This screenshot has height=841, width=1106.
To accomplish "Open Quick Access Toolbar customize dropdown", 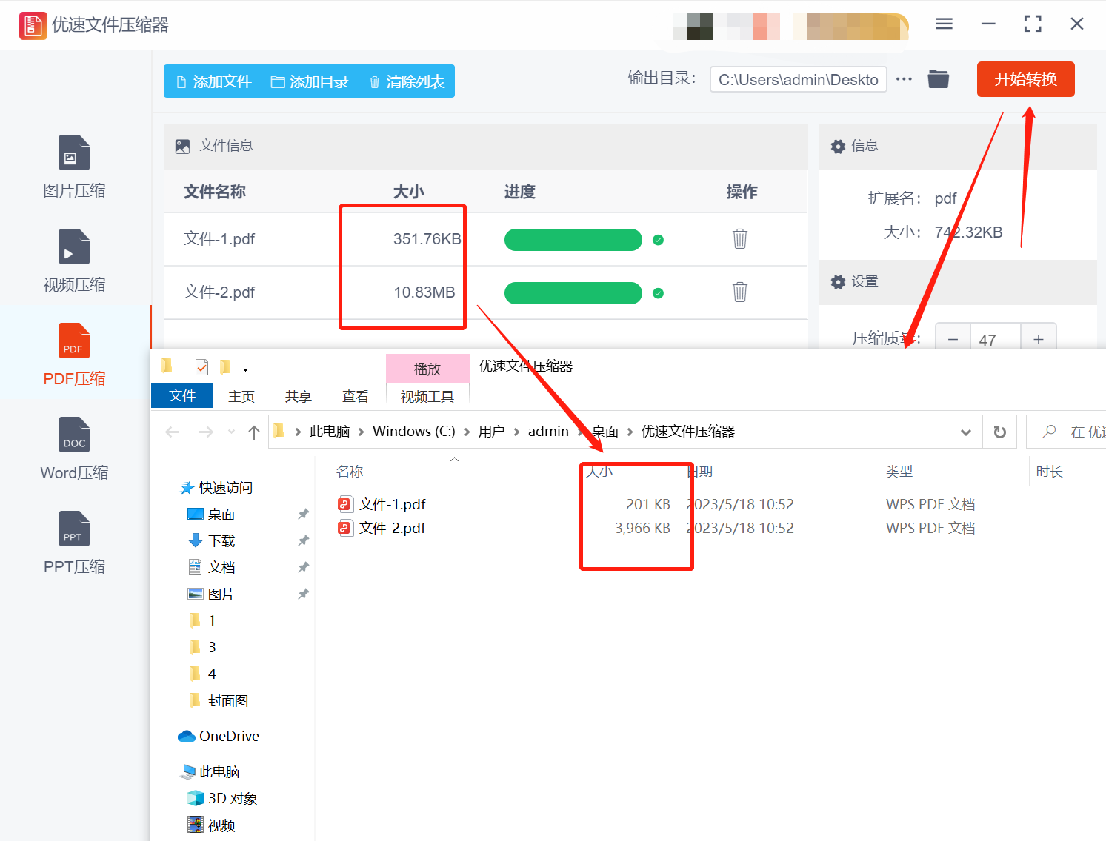I will coord(245,368).
